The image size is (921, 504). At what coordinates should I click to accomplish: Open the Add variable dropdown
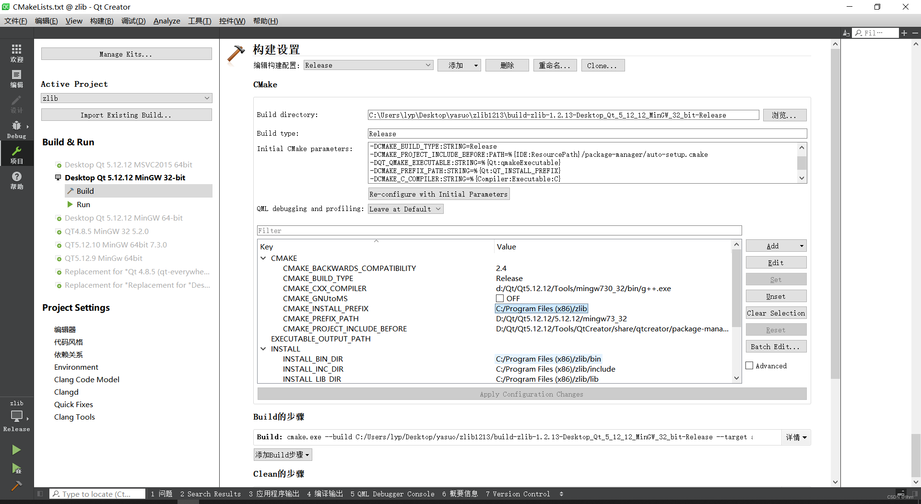[x=801, y=246]
